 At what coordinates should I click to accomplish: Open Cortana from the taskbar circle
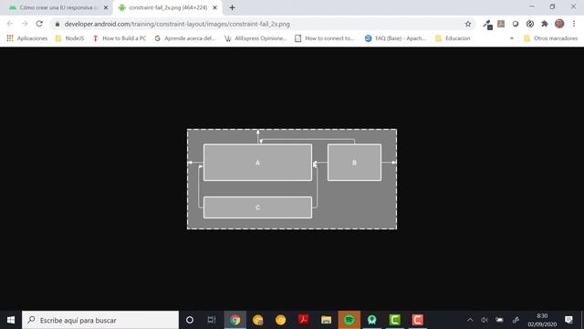point(190,320)
